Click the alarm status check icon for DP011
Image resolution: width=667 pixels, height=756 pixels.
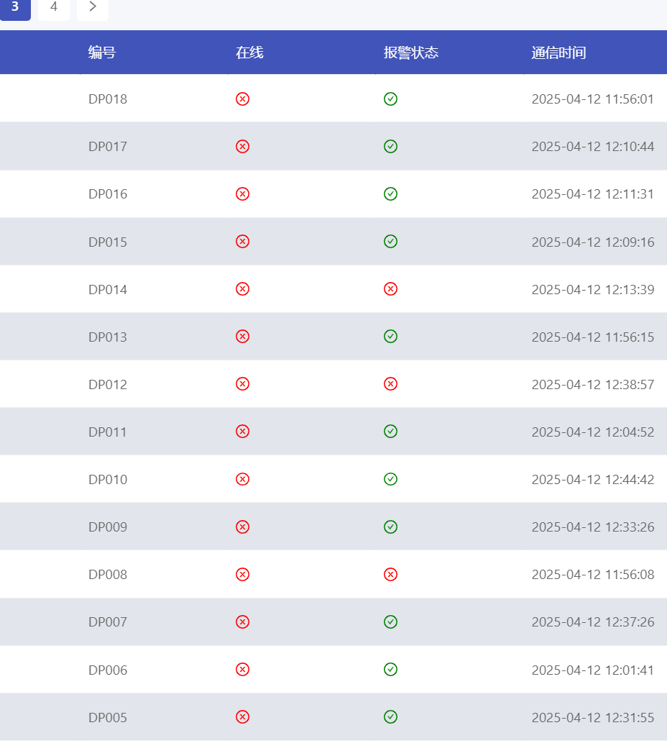(x=390, y=431)
